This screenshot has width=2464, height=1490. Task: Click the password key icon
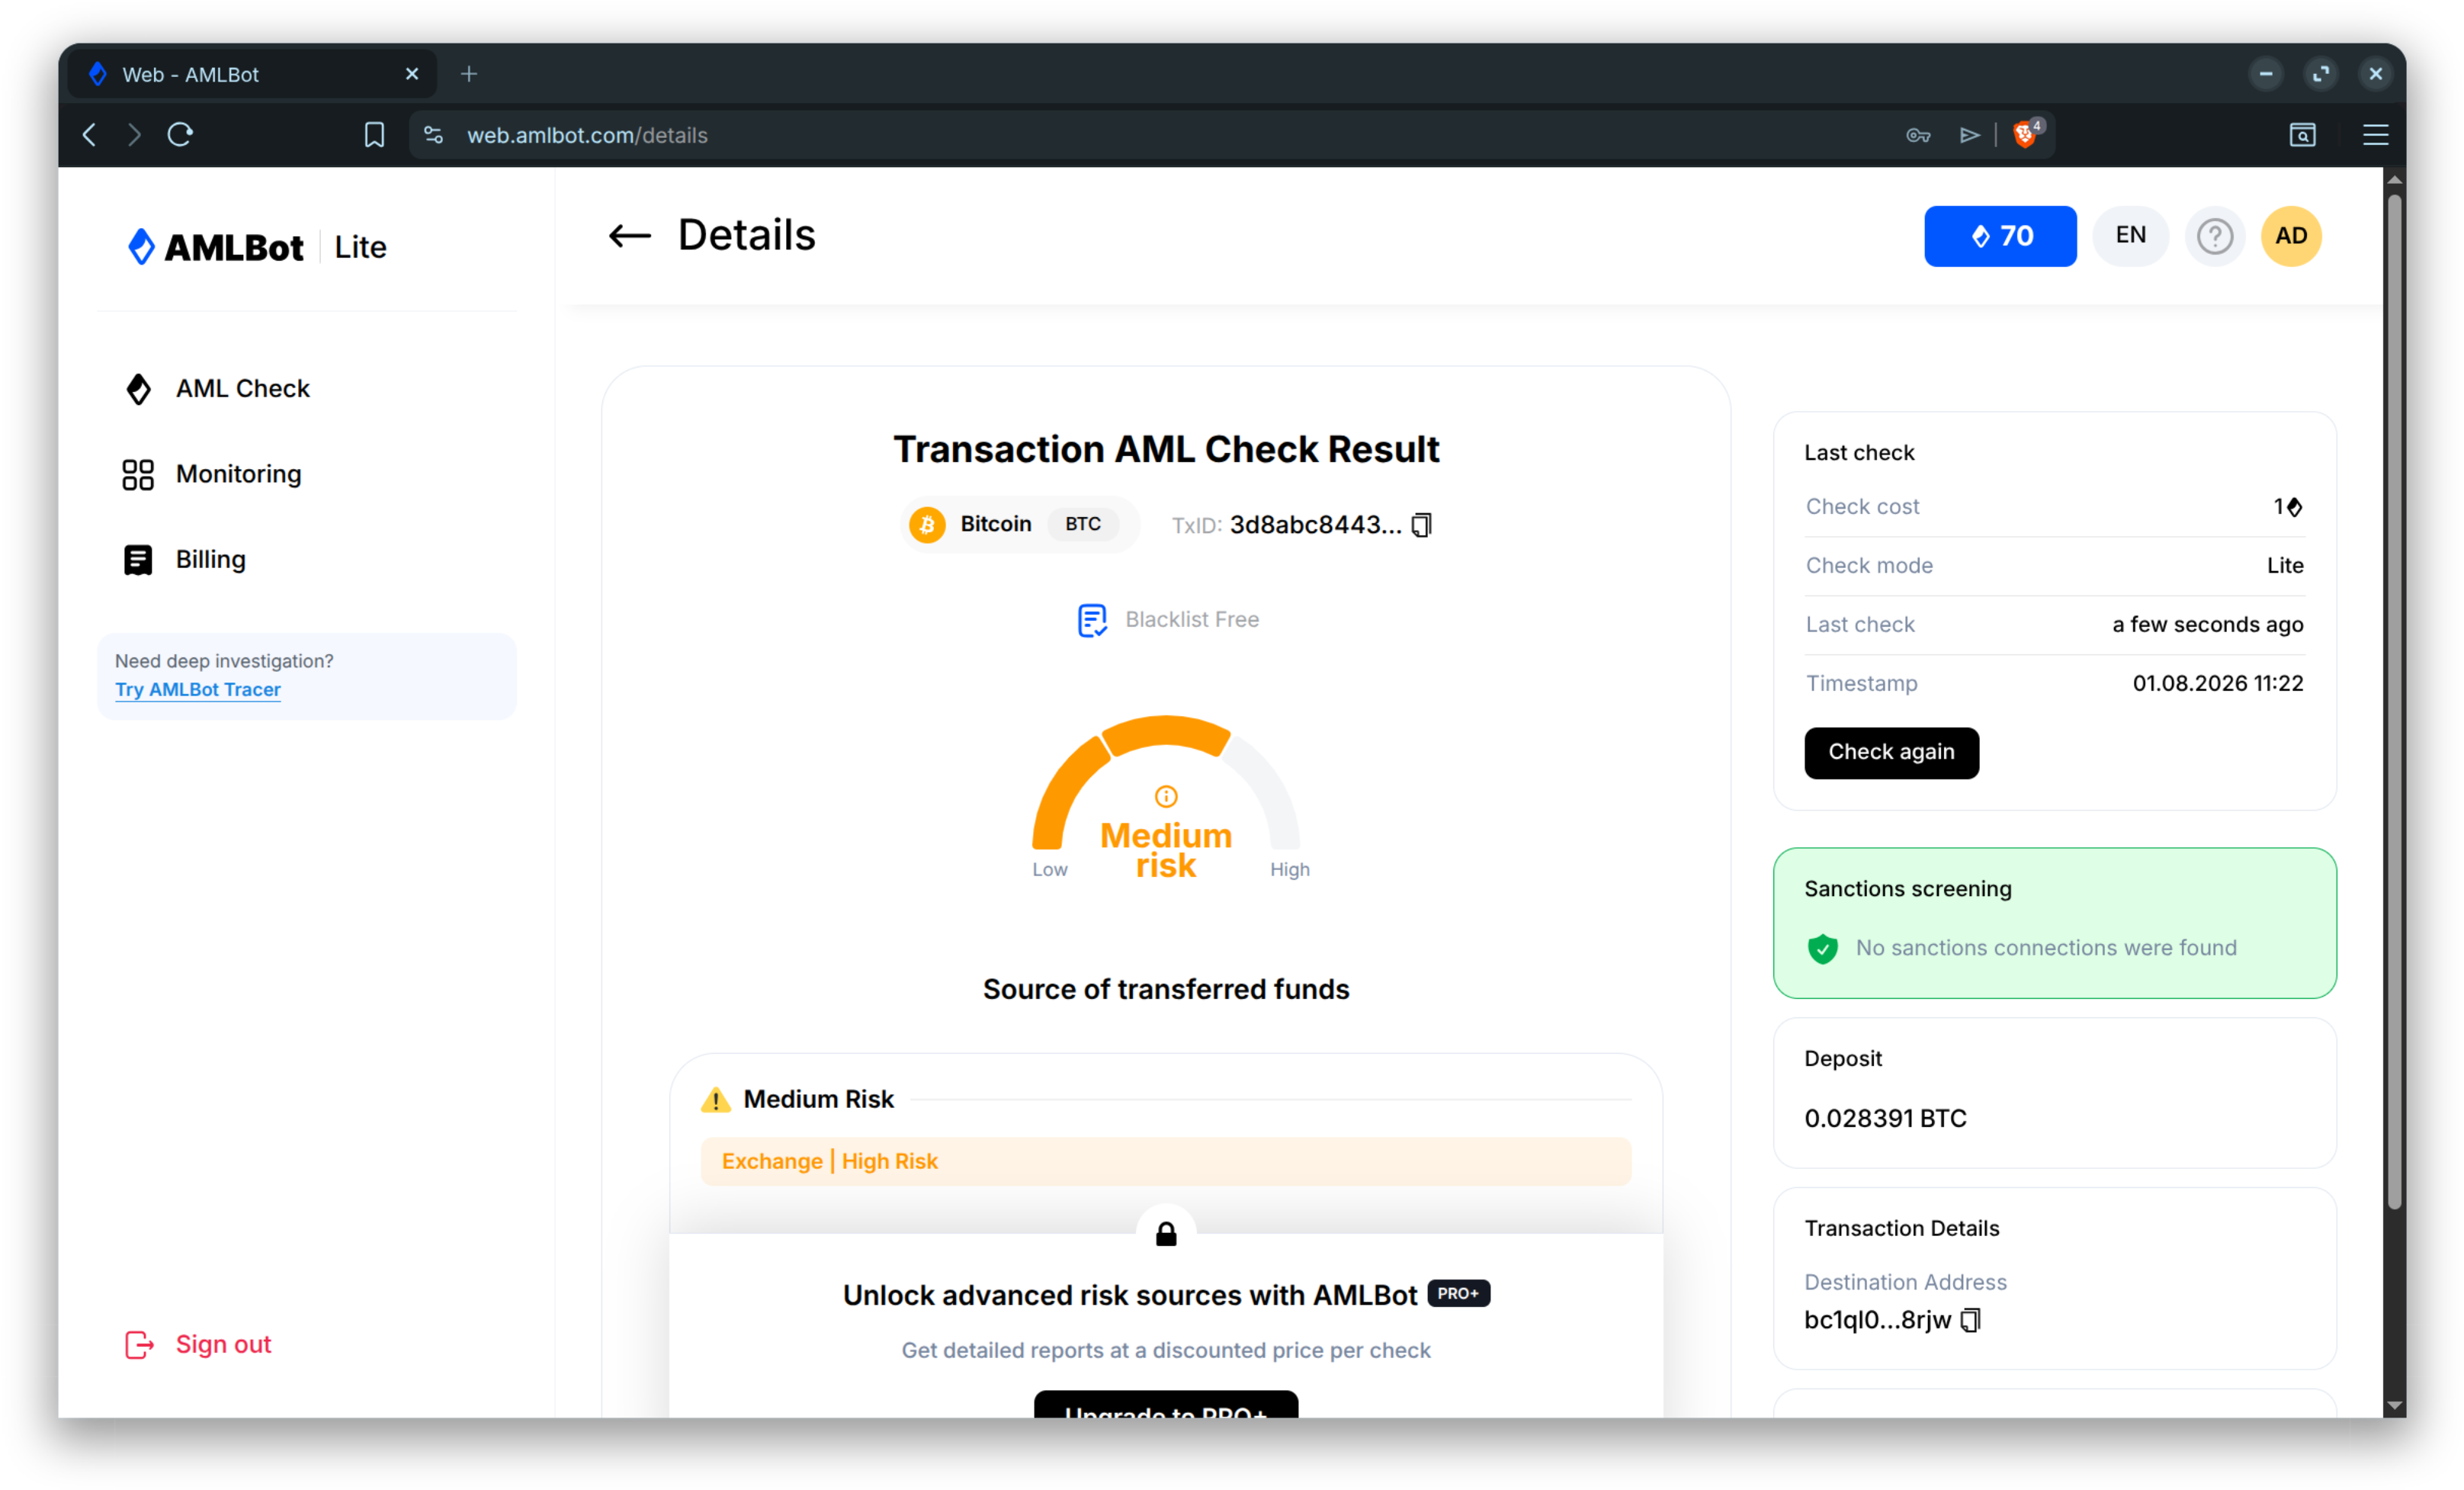(1918, 135)
